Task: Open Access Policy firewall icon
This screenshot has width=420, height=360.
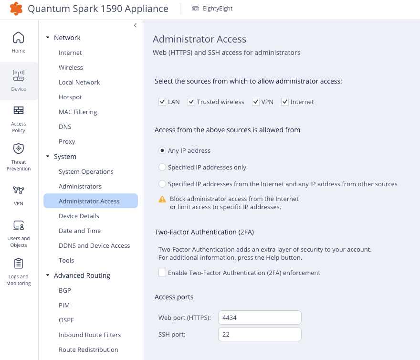Action: coord(19,110)
